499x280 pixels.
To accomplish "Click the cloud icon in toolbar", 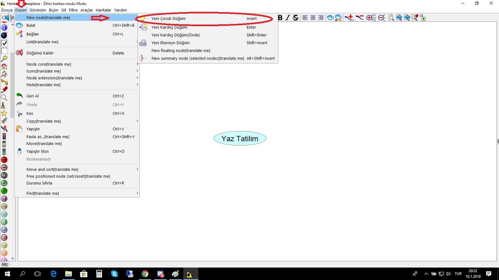I will [330, 17].
